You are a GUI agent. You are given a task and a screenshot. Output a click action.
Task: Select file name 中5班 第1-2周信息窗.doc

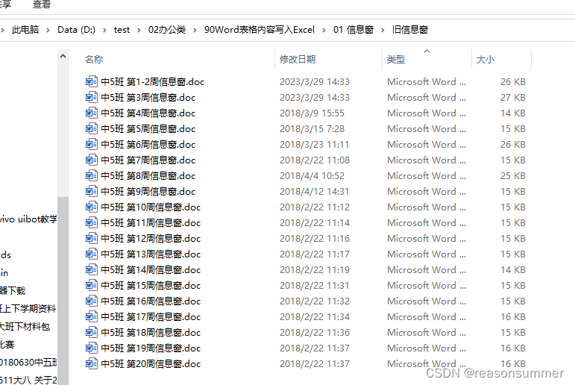(153, 81)
